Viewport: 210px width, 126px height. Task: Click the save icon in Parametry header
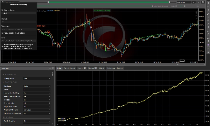coord(53,68)
